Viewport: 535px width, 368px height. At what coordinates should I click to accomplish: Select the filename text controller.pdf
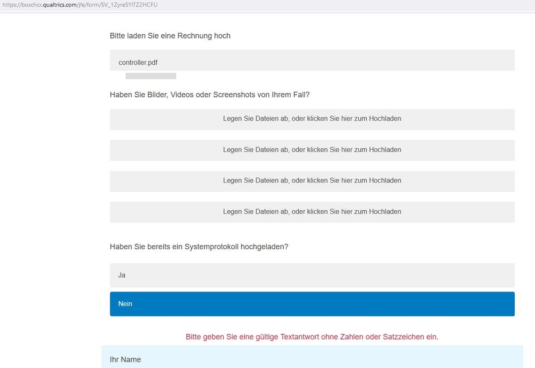[137, 62]
